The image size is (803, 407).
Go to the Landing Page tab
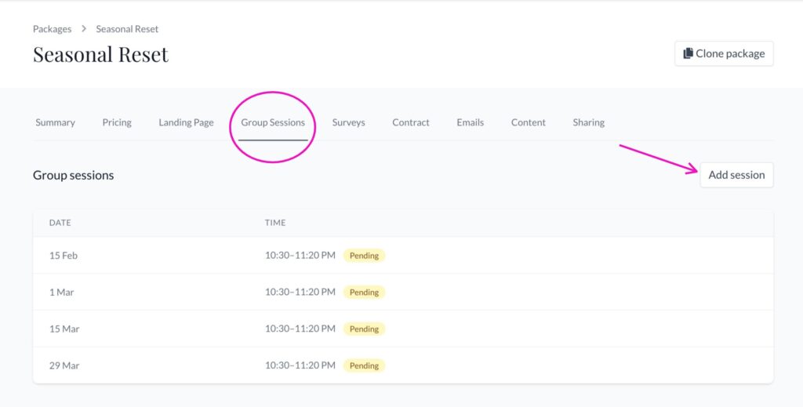pos(186,122)
